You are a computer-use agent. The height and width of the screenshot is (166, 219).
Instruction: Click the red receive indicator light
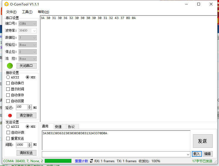(x=10, y=115)
